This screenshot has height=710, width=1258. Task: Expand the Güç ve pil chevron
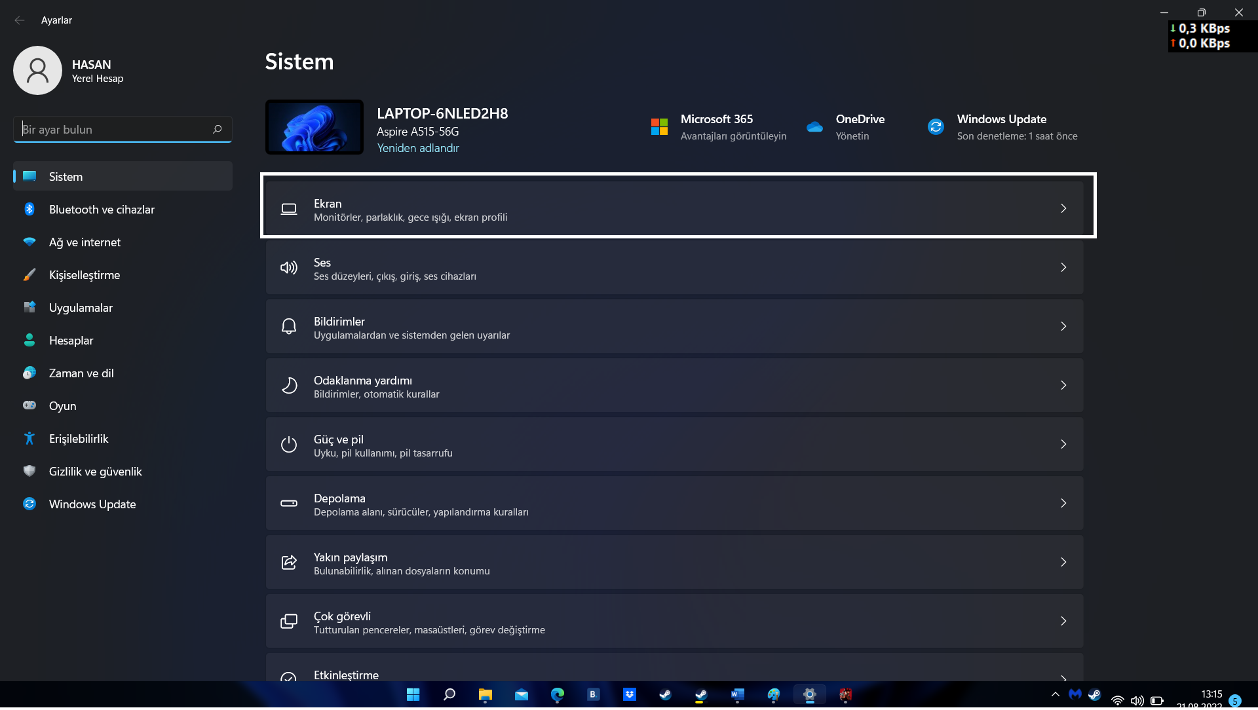1063,444
